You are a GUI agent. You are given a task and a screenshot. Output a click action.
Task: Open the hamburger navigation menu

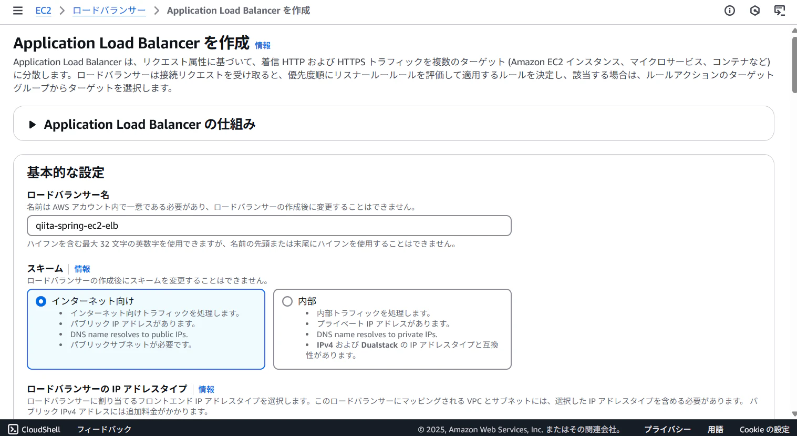coord(18,11)
